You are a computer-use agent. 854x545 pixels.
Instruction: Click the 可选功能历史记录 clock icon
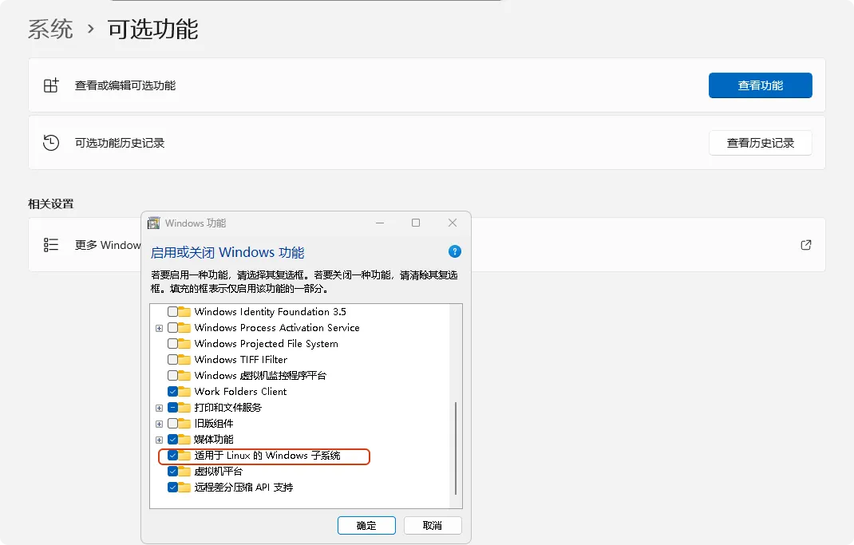click(x=51, y=143)
